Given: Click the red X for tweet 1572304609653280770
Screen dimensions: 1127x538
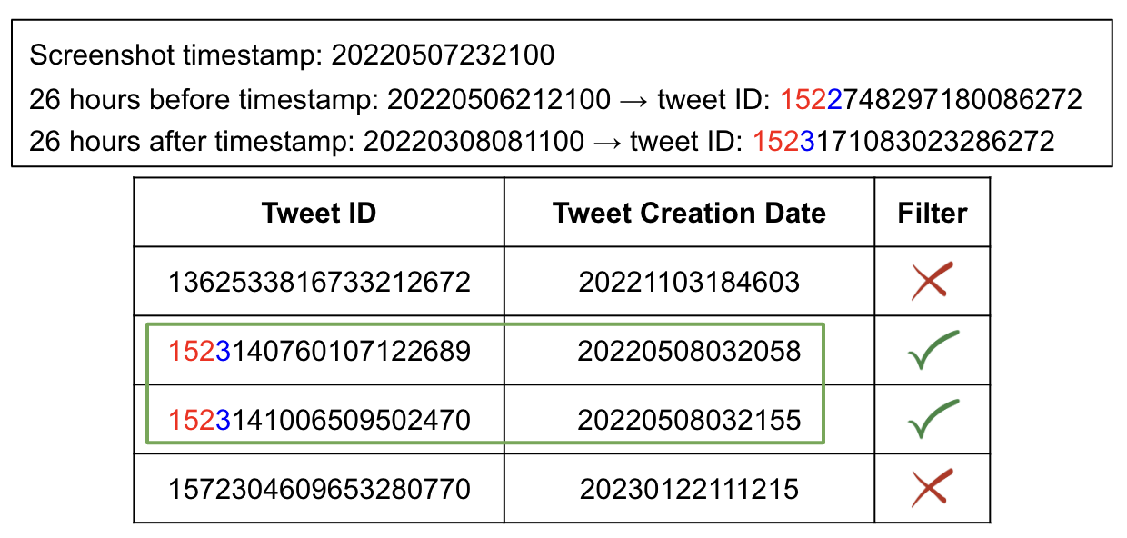Looking at the screenshot, I should 932,490.
